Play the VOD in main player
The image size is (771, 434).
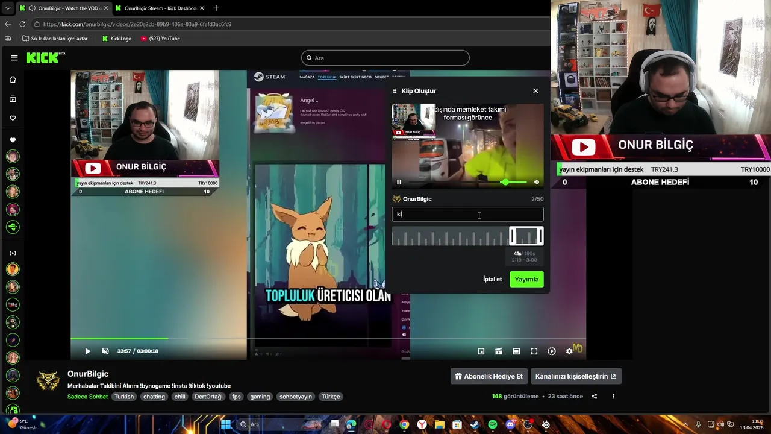click(87, 351)
